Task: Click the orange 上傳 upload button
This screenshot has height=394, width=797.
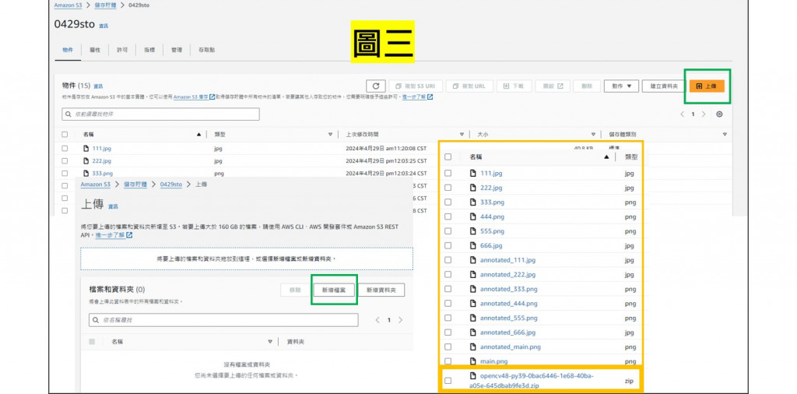Action: tap(707, 86)
